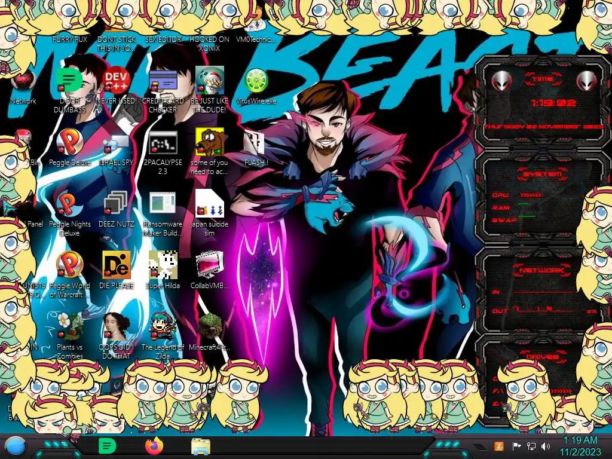Open The Legend of Zilda icon

[163, 326]
